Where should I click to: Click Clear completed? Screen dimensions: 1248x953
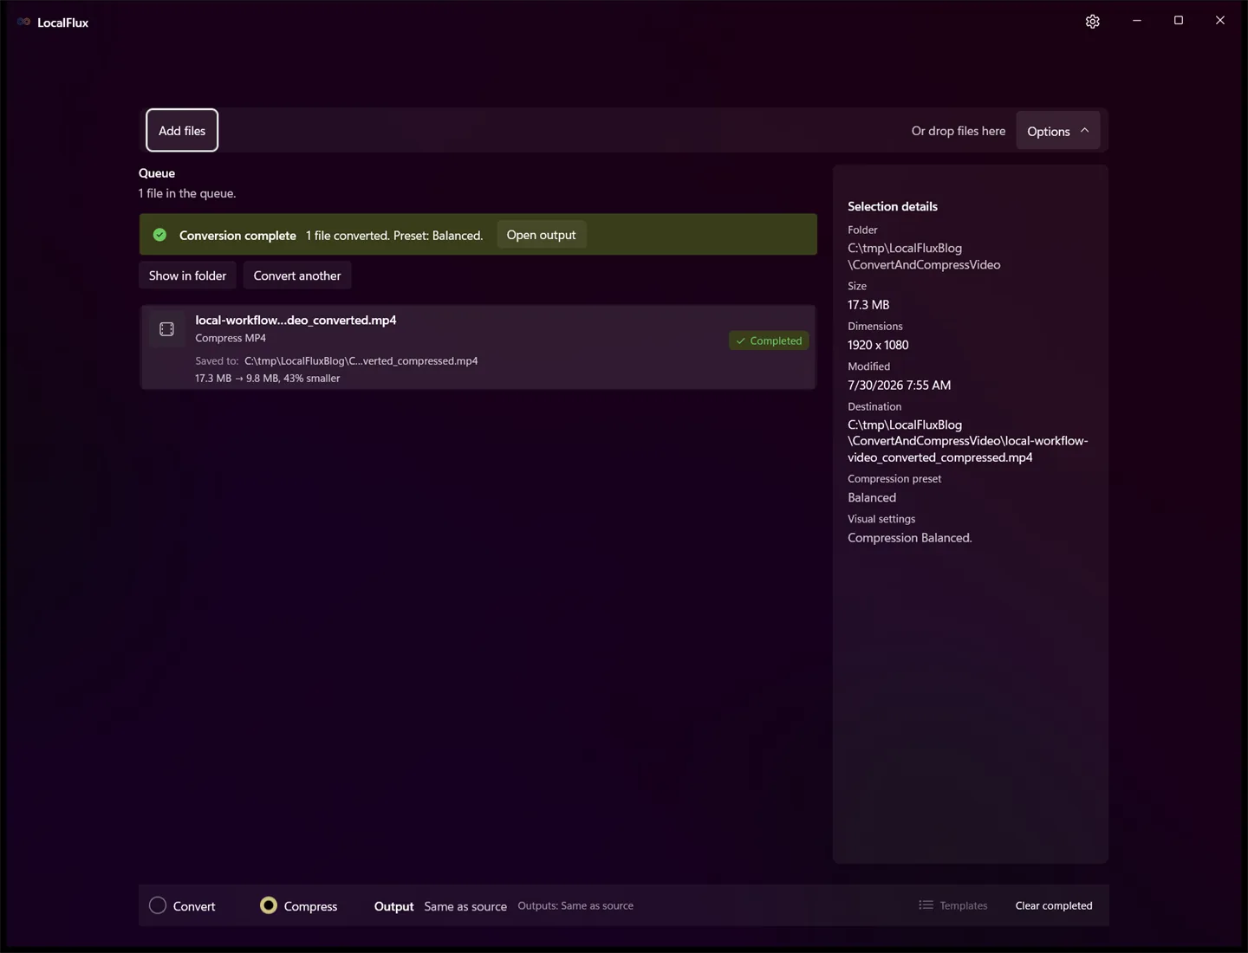coord(1054,905)
